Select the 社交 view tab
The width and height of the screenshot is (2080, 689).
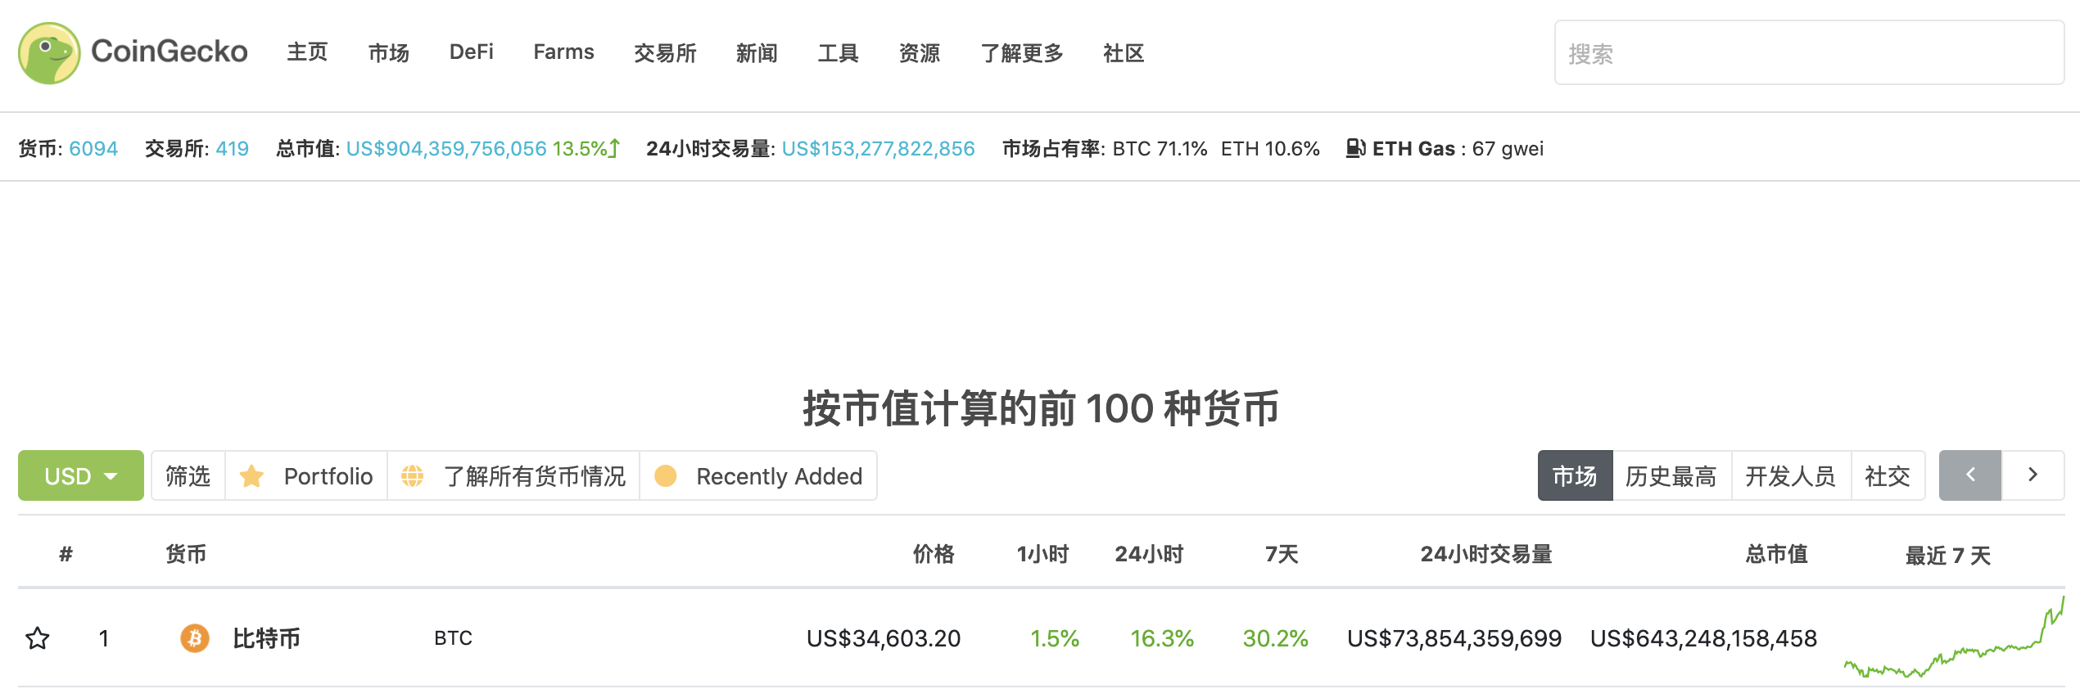[1887, 476]
